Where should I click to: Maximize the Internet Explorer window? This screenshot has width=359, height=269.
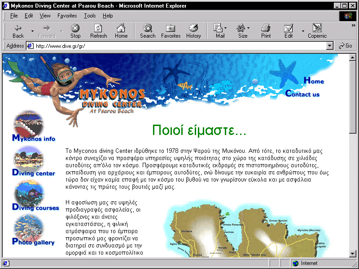click(344, 5)
